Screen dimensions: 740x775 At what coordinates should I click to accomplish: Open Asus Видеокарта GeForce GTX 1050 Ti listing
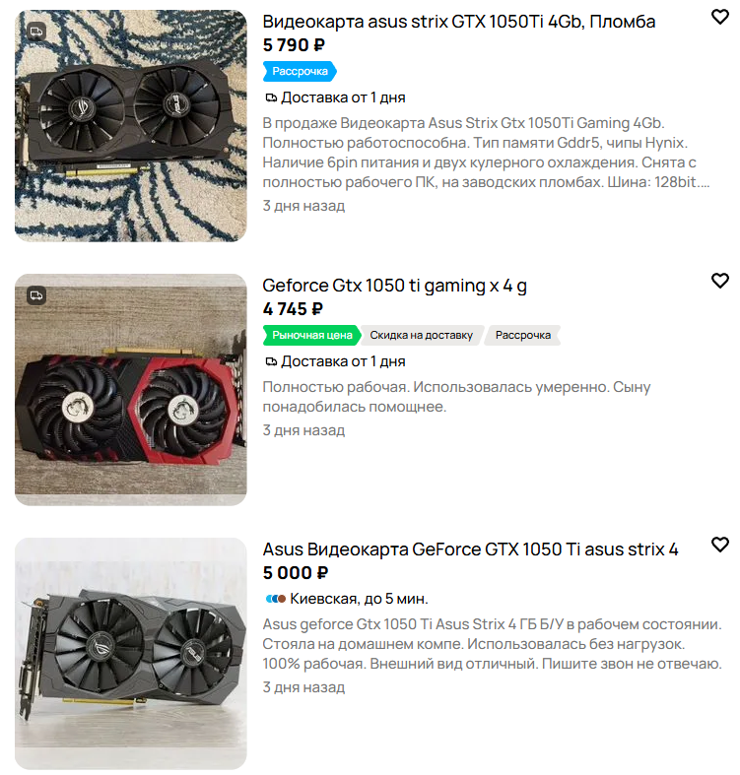click(470, 549)
